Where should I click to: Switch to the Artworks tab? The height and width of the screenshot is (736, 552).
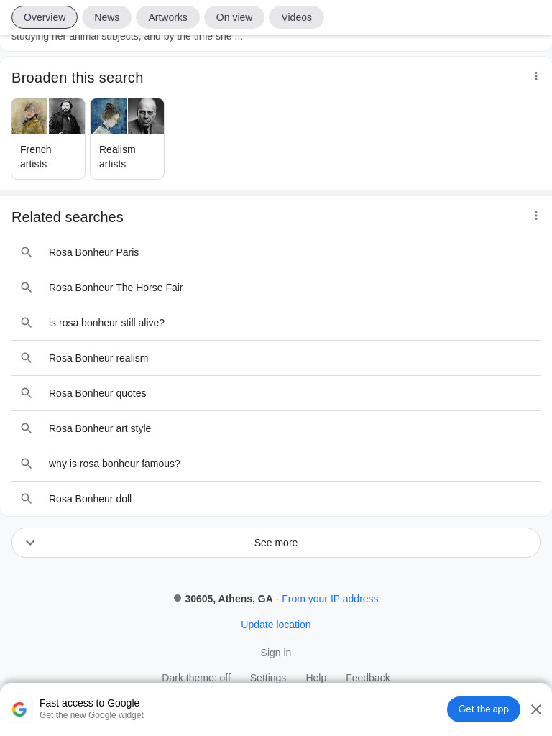pyautogui.click(x=167, y=17)
